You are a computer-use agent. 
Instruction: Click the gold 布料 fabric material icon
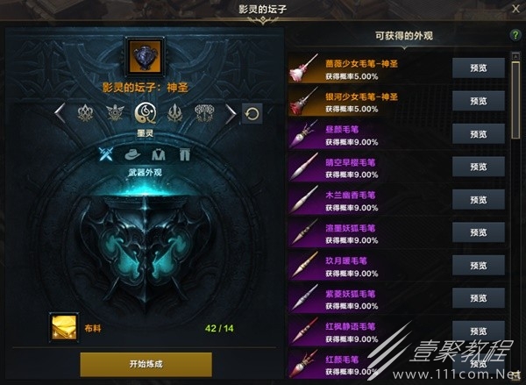click(x=64, y=328)
